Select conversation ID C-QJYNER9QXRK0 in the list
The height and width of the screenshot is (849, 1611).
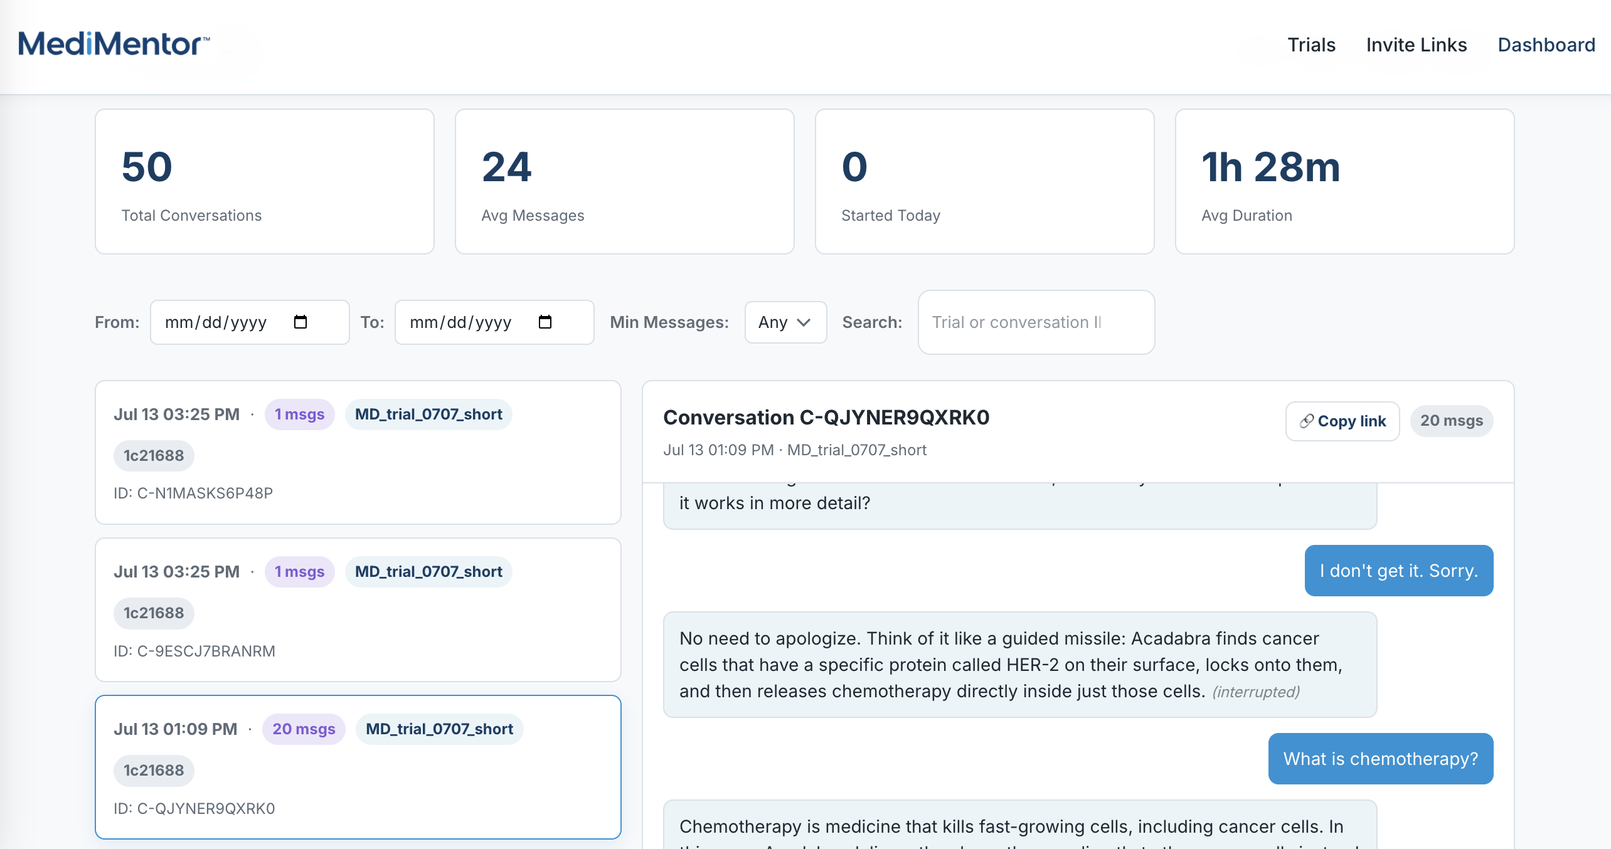tap(358, 767)
